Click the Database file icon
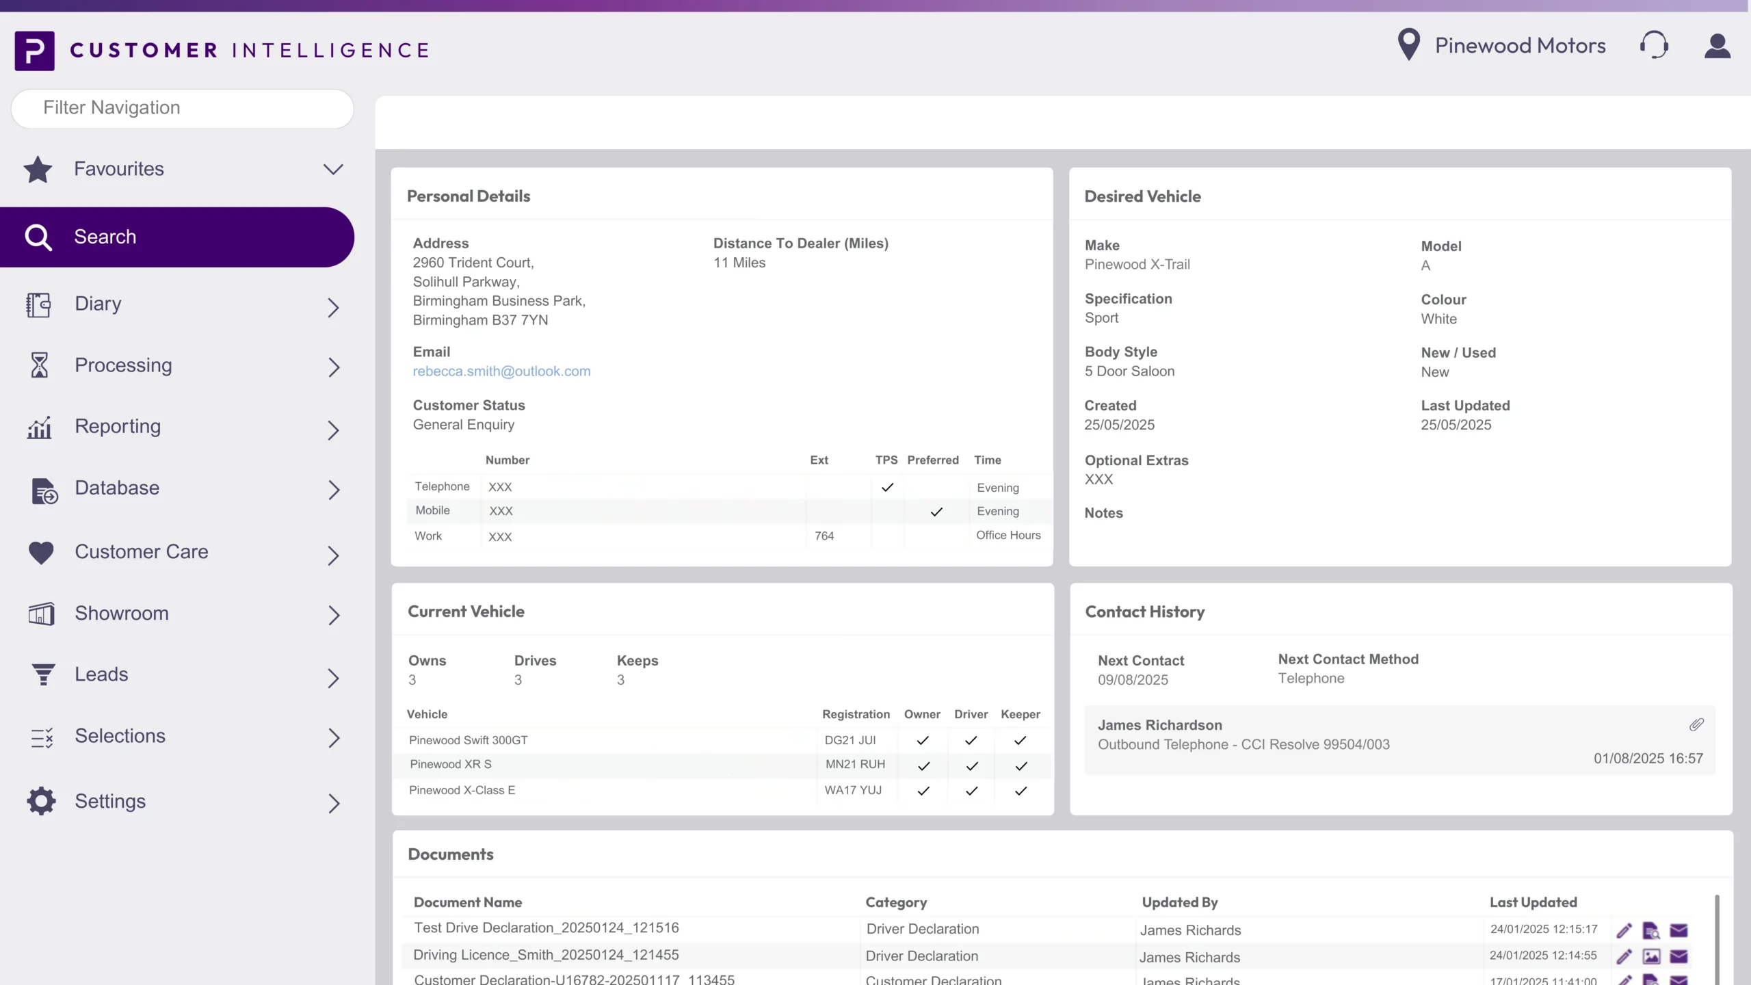Screen dimensions: 1751x985 coord(44,490)
